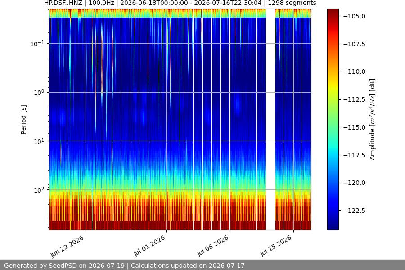Click 'Generated by SeedPSD on 2026-07-19' footer text

pos(64,265)
